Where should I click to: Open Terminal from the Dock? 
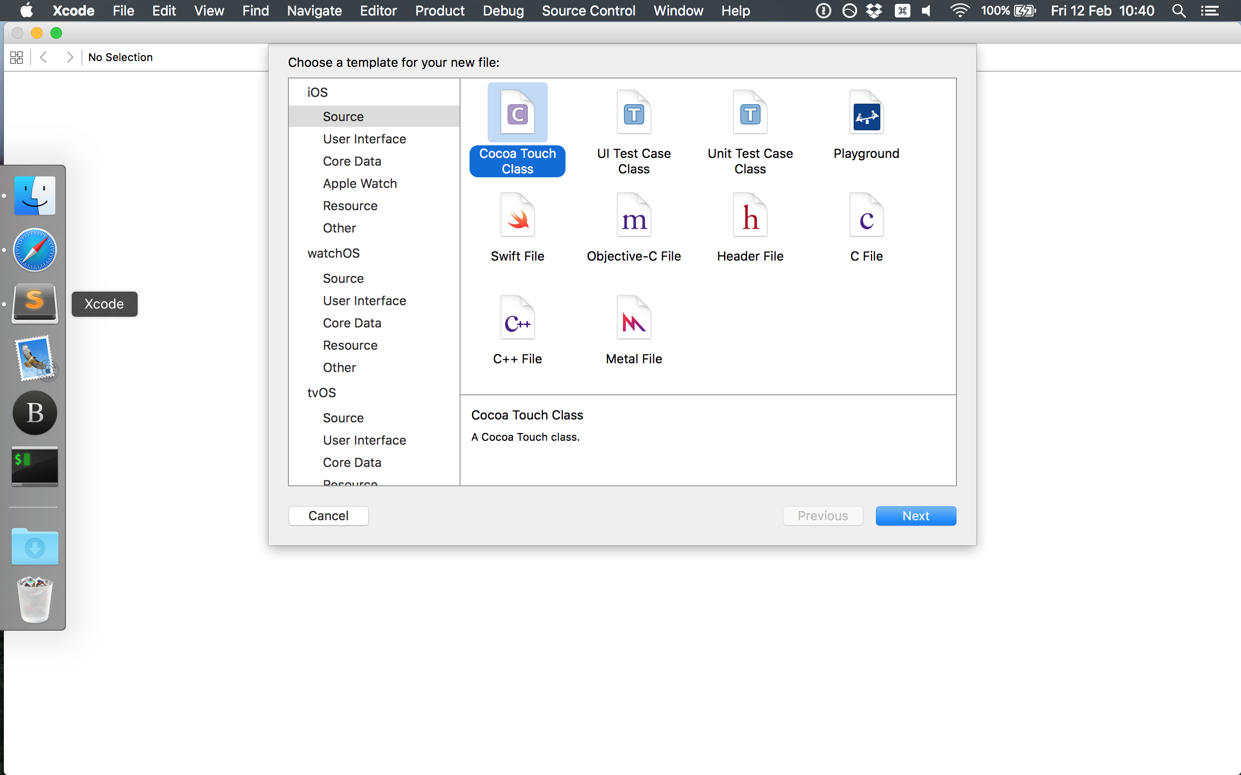click(34, 466)
